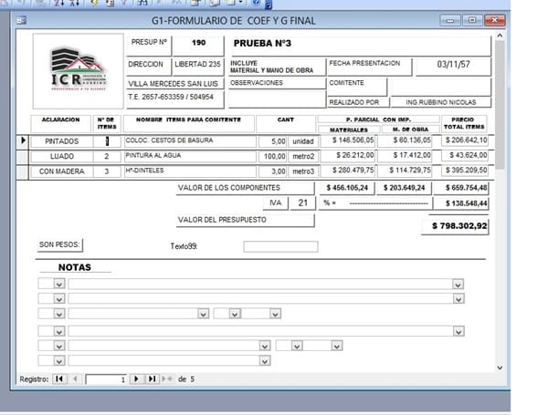Jump to the last record

(x=152, y=379)
